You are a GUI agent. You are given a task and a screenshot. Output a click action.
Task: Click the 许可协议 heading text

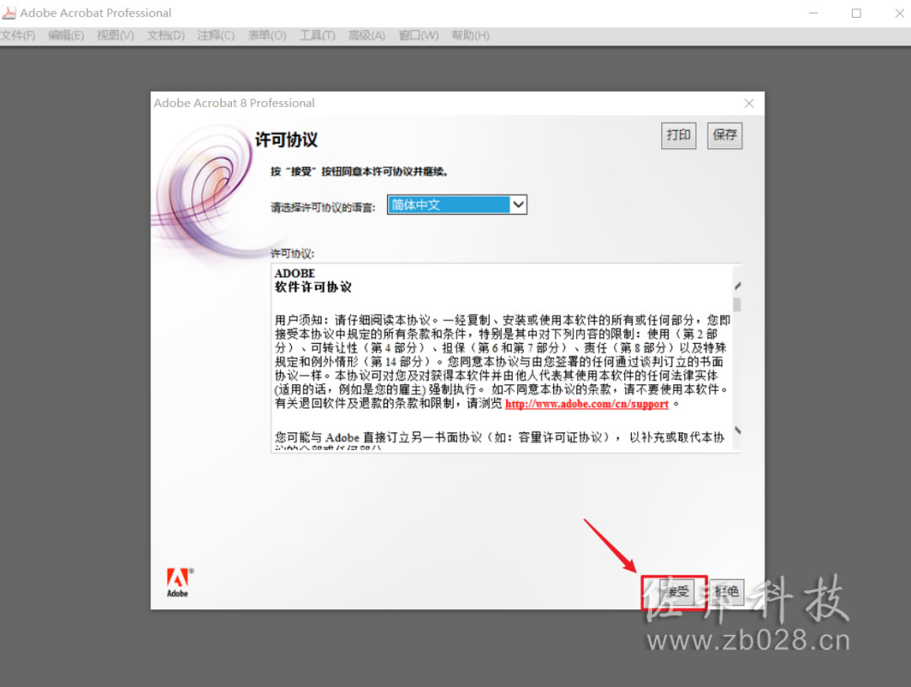(x=287, y=140)
